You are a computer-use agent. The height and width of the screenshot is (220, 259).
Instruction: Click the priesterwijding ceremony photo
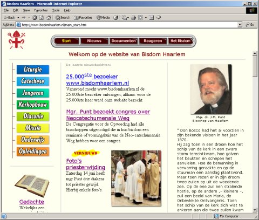point(136,178)
